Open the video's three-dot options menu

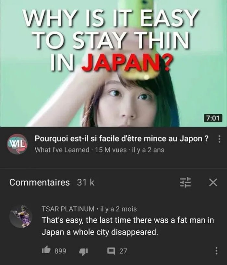pos(219,139)
